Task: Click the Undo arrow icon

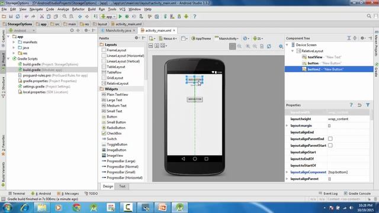Action: click(26, 17)
